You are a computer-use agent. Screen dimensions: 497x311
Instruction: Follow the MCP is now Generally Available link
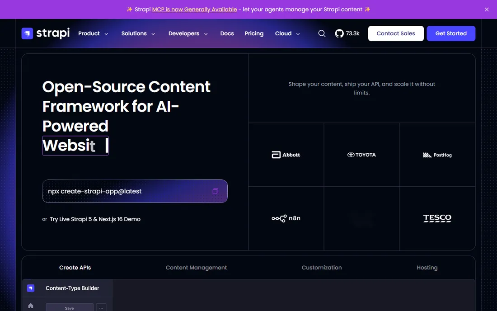pos(194,9)
